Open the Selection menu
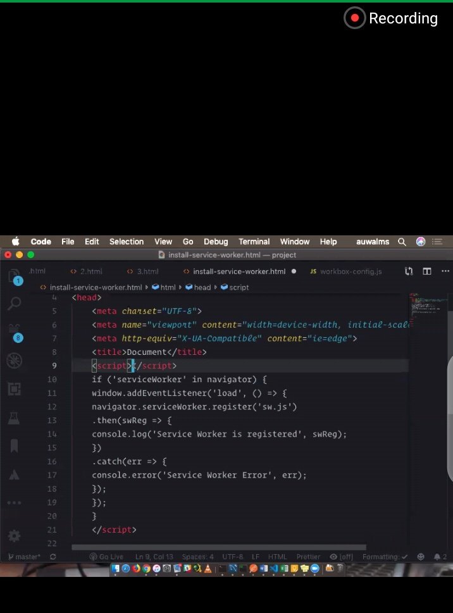 [x=127, y=242]
